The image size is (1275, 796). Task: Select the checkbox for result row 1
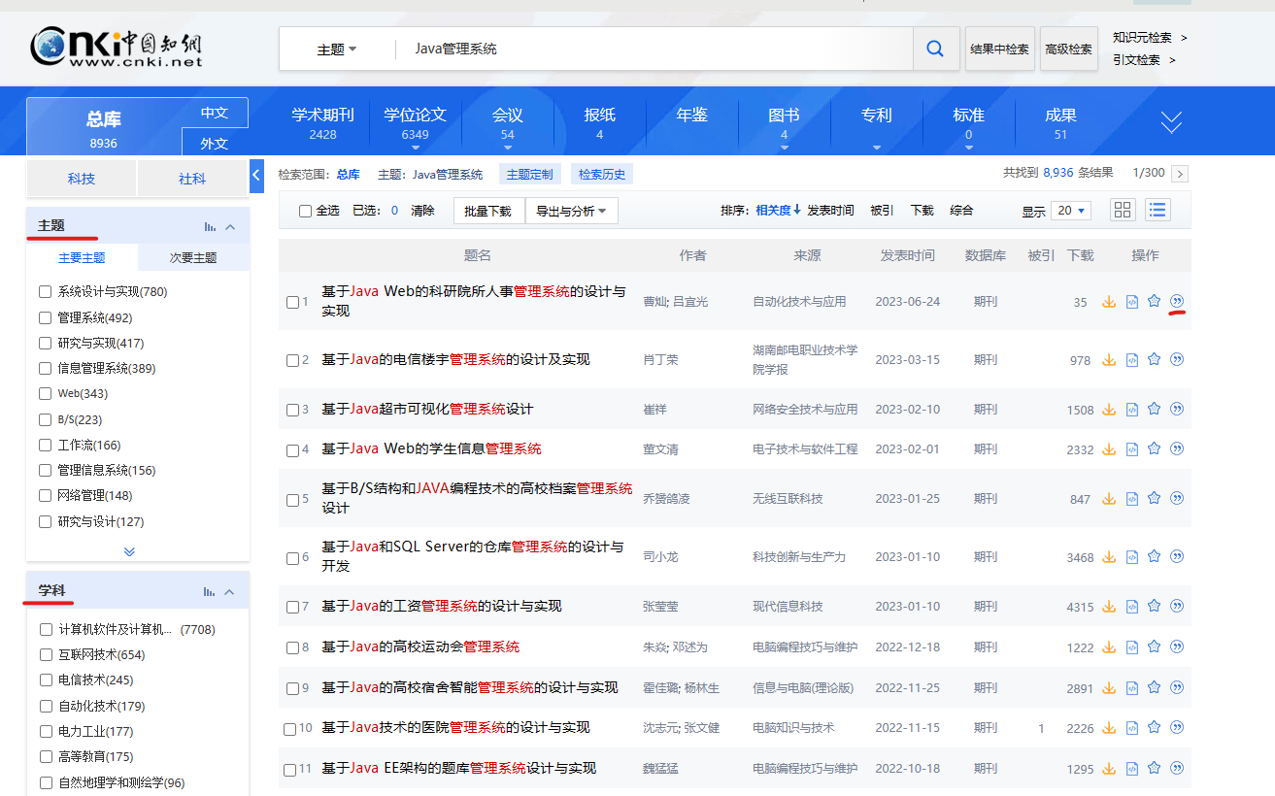pos(293,302)
